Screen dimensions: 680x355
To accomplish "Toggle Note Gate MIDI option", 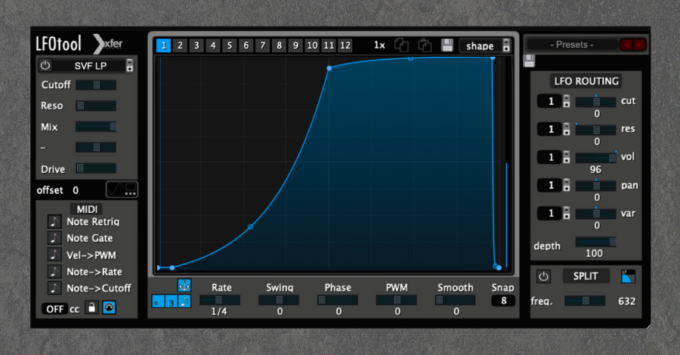I will tap(54, 238).
